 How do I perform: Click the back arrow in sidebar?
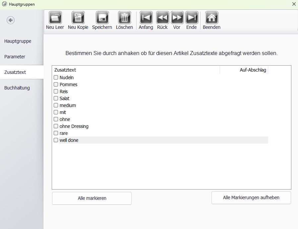coord(11,20)
